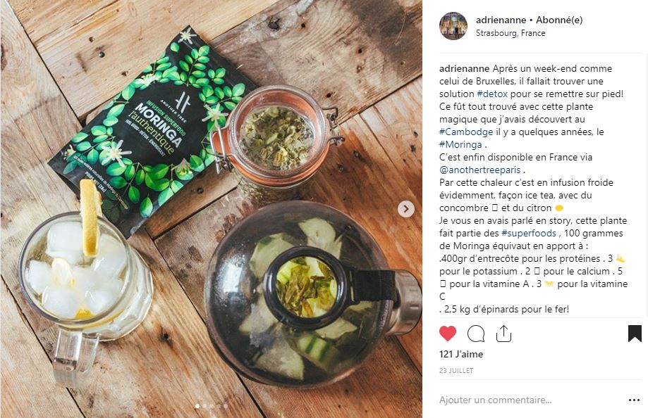View the 121 J'aime likes list
Screen dimensions: 648x418
(460, 354)
